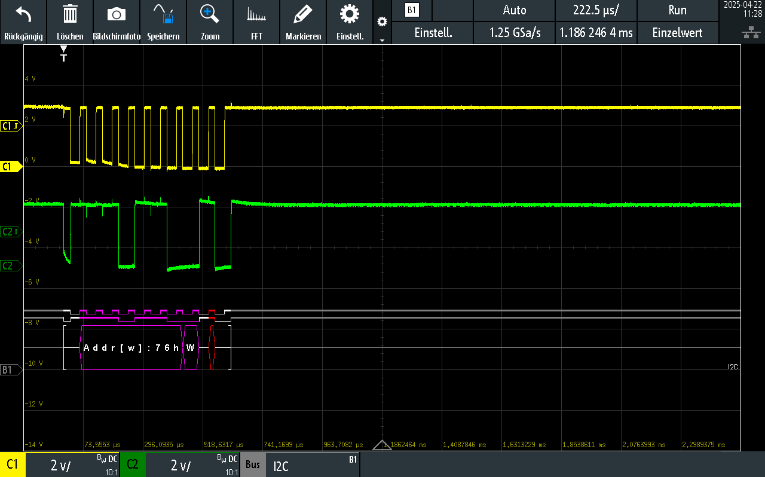Click the 518.6317 µs time axis label
The height and width of the screenshot is (477, 765).
click(x=222, y=445)
